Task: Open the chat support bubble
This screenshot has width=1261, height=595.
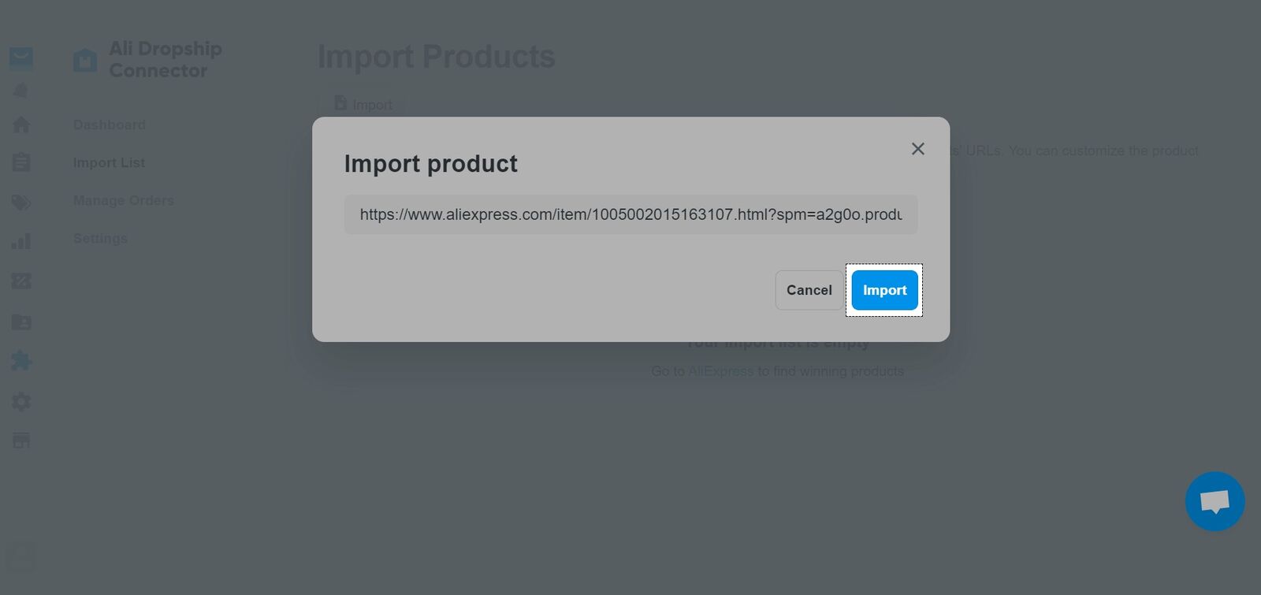Action: [1215, 501]
